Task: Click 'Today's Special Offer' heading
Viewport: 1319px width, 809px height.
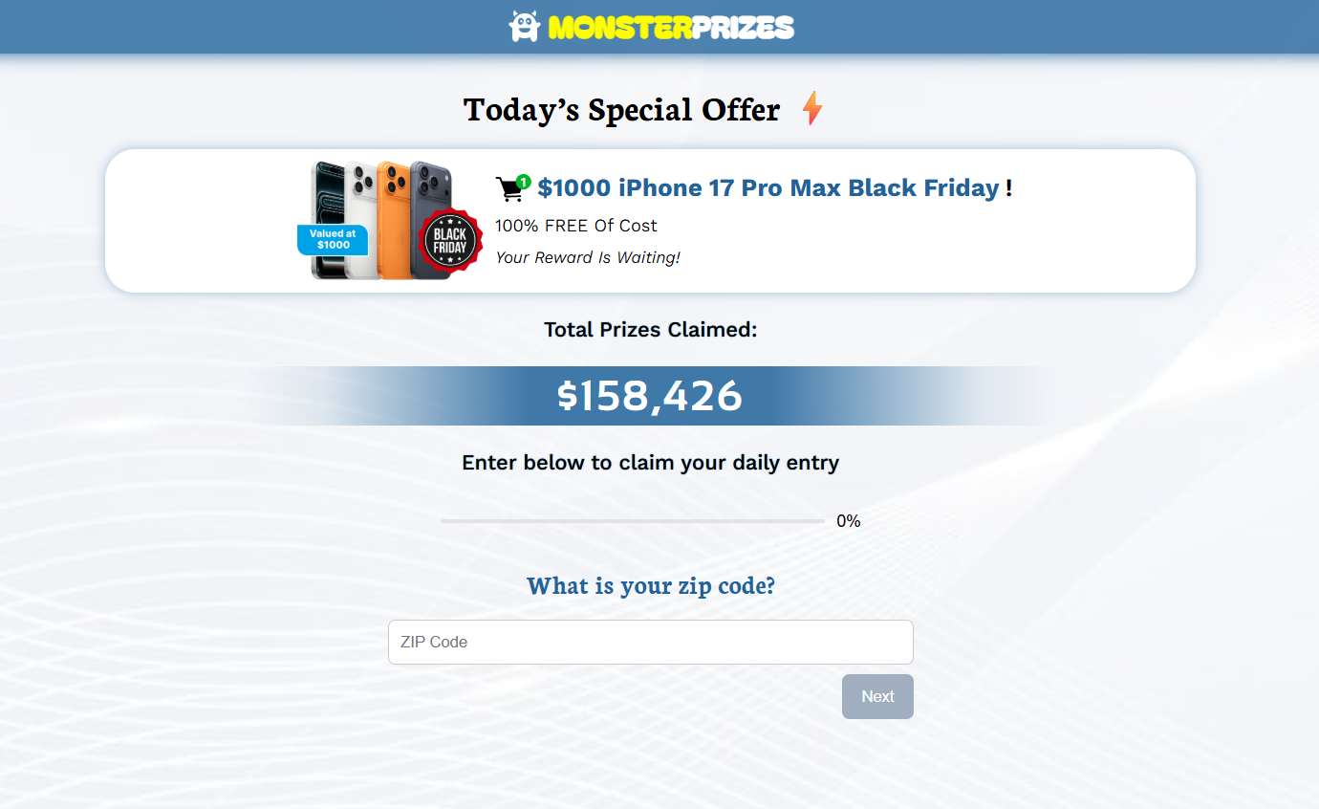Action: tap(622, 110)
